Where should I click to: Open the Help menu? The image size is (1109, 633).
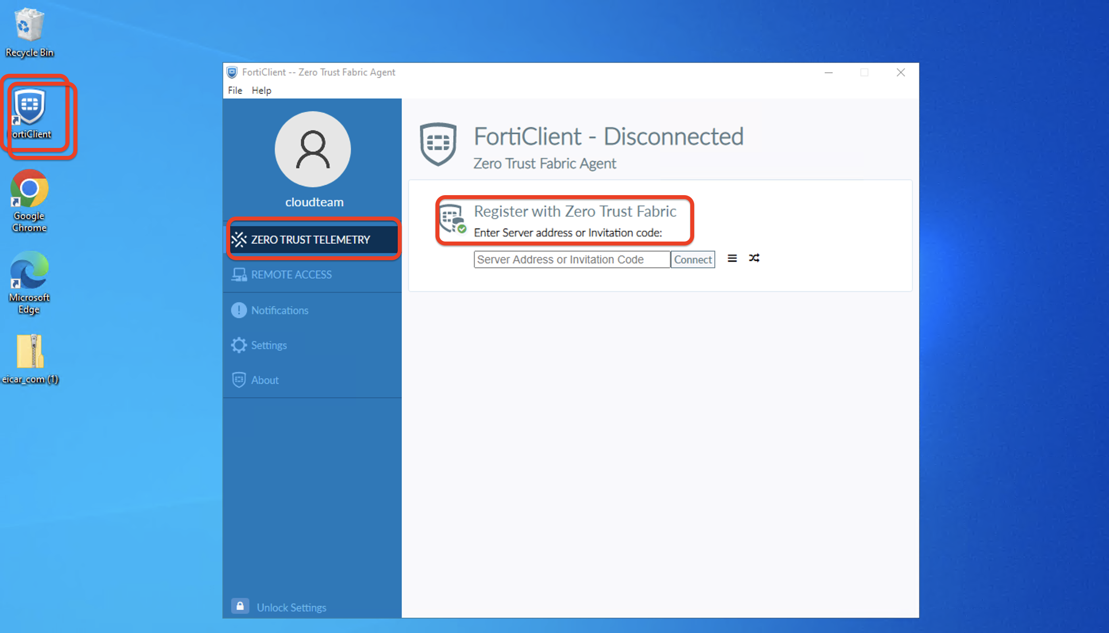(262, 90)
